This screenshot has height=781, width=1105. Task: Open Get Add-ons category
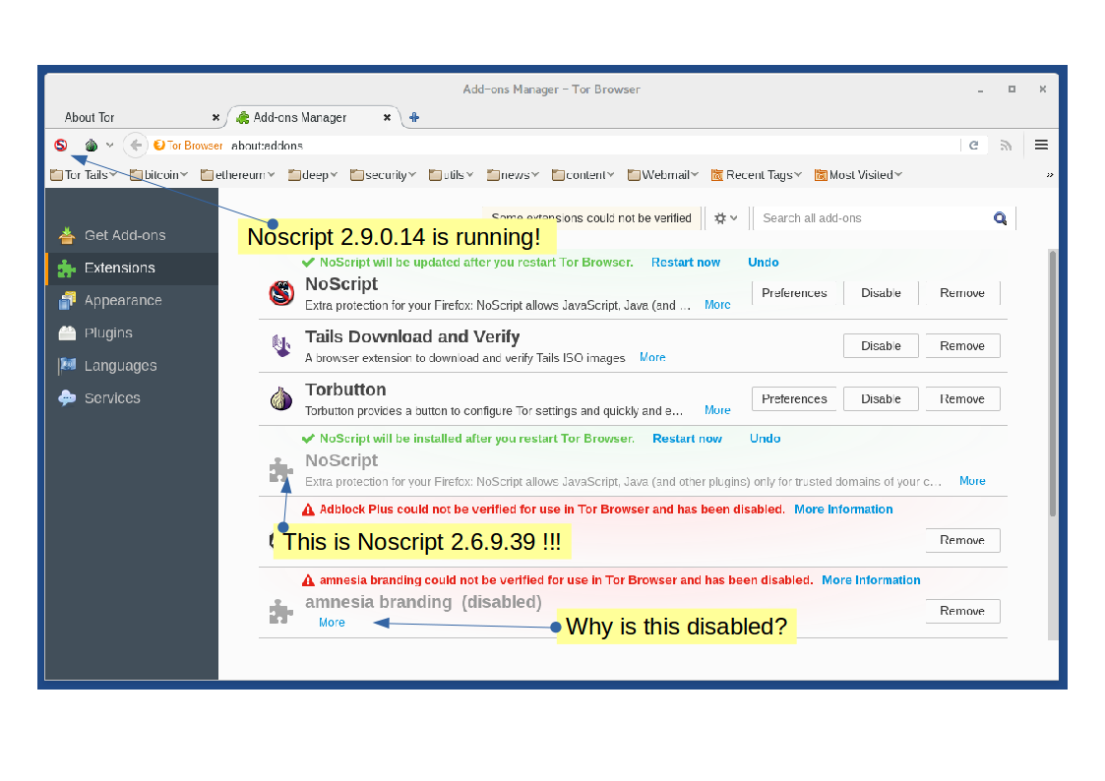(x=132, y=235)
